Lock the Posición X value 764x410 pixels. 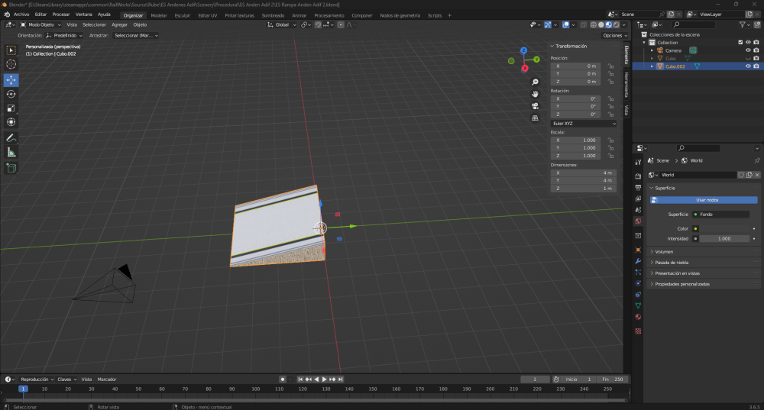coord(611,66)
